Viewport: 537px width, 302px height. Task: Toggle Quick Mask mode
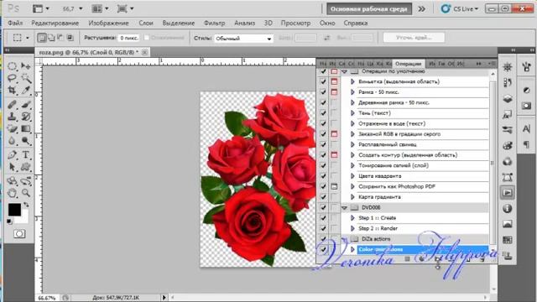tap(19, 234)
